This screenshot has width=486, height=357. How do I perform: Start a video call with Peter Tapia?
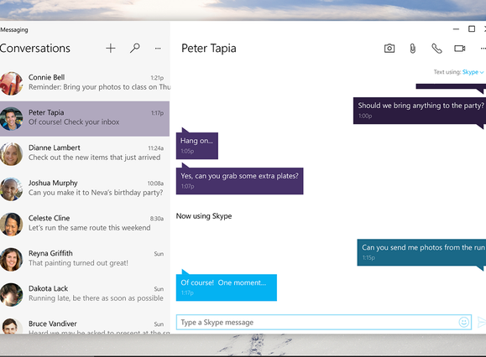460,49
